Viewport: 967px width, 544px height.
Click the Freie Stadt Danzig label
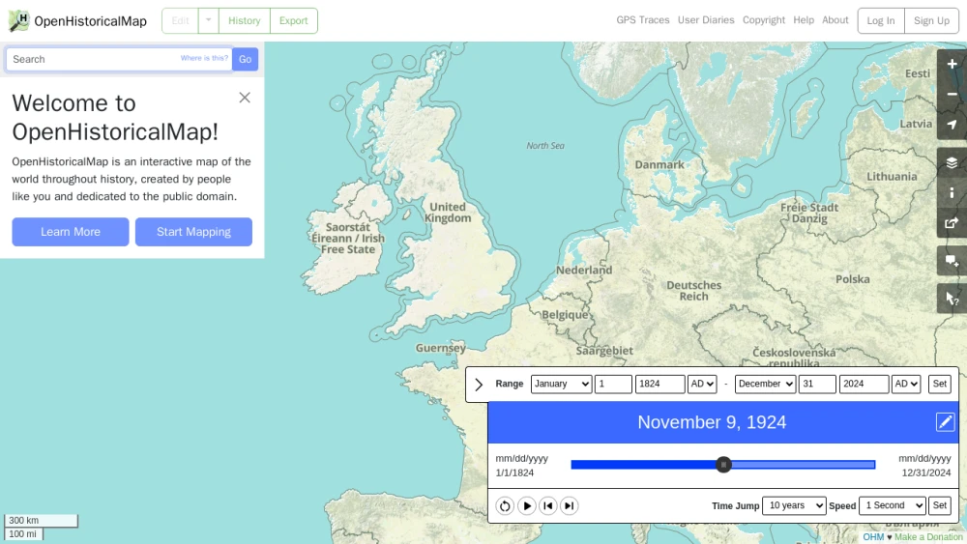[809, 213]
